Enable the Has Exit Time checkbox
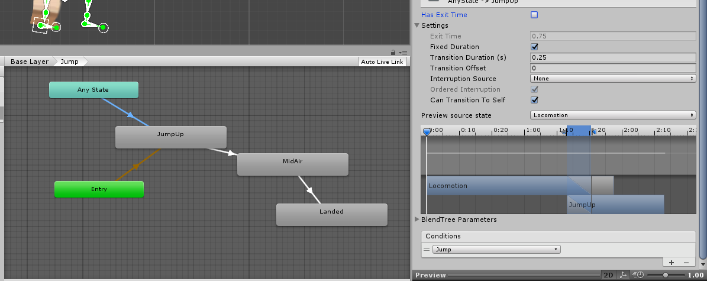This screenshot has width=707, height=281. (x=534, y=14)
